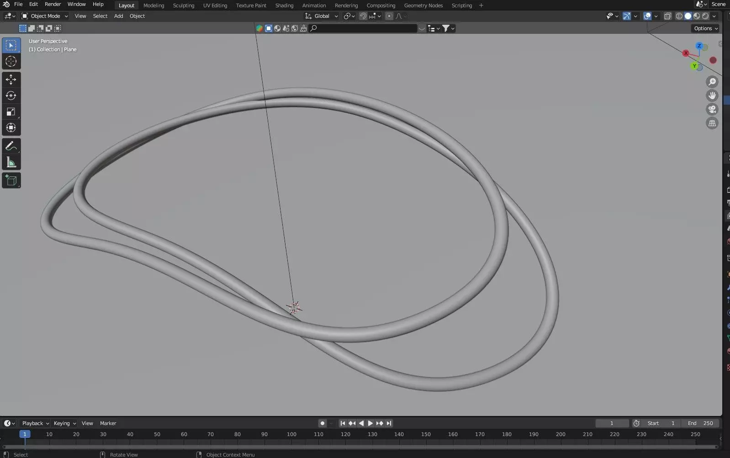Set selection mode to subtract

point(40,28)
